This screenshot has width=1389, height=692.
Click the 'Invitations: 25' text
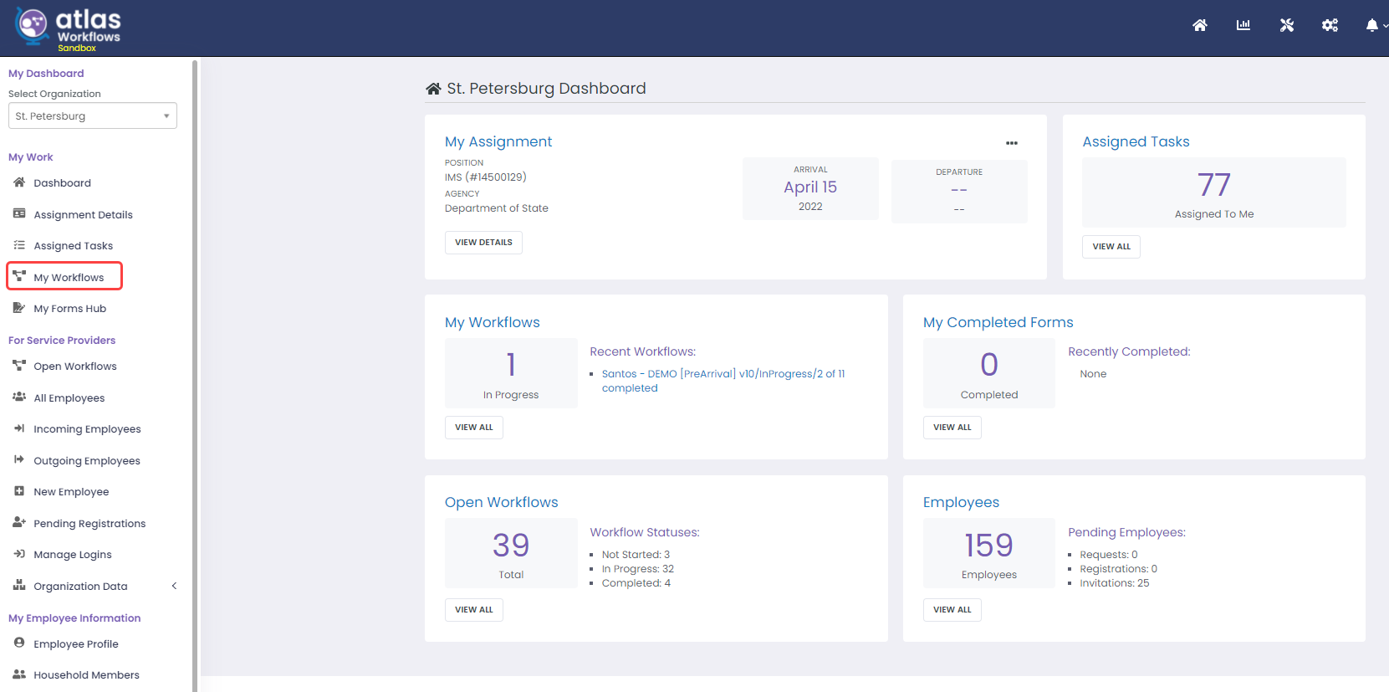(x=1114, y=583)
